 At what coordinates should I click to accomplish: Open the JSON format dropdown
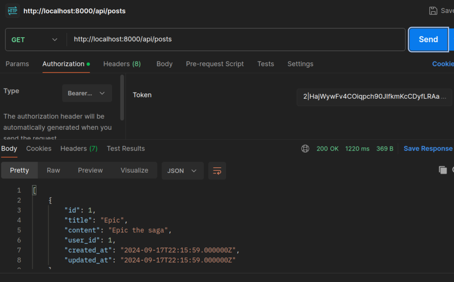pyautogui.click(x=182, y=170)
